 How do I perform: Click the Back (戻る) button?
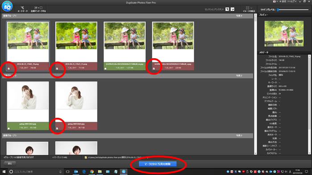tap(10, 164)
